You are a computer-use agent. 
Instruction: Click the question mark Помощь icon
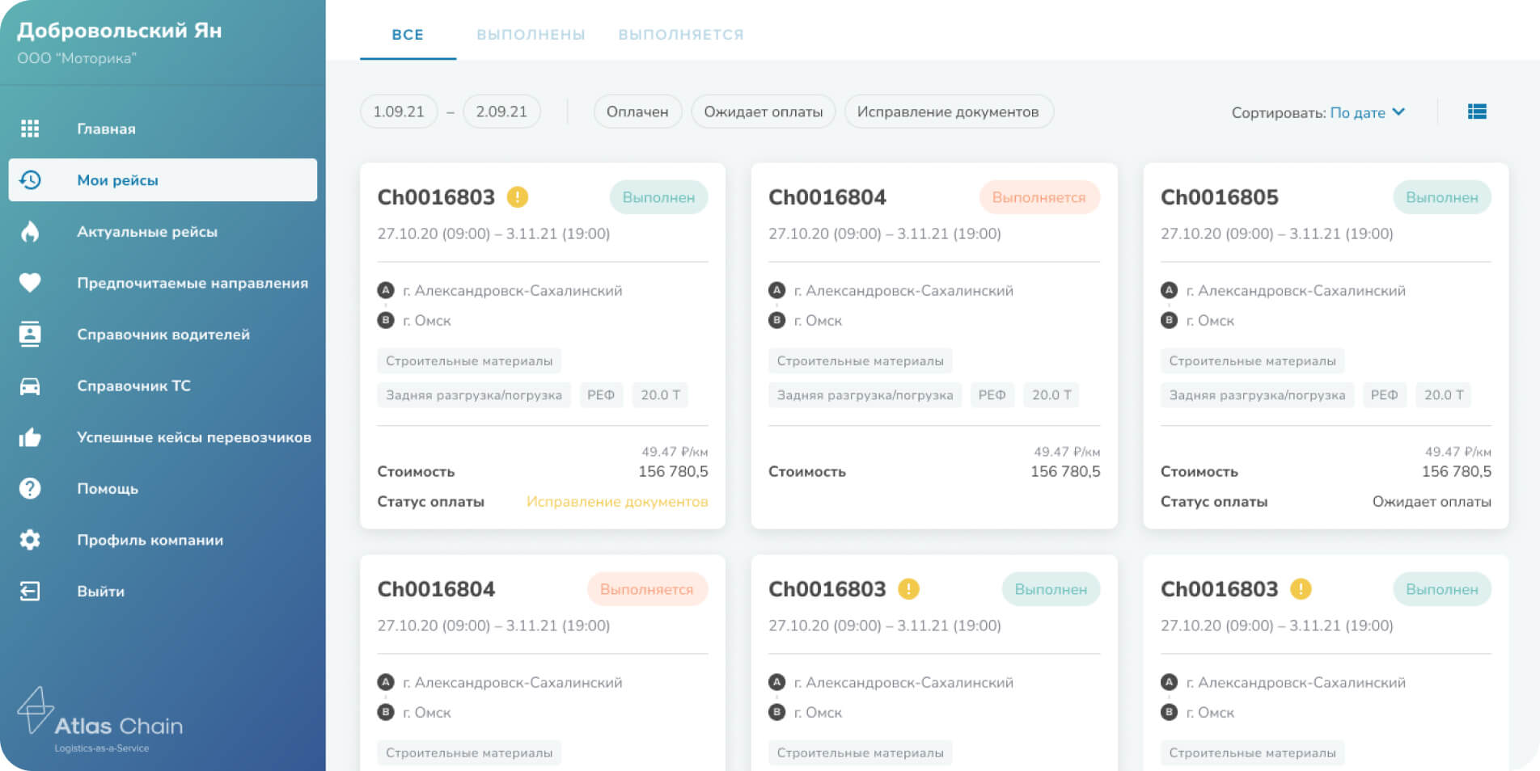pyautogui.click(x=30, y=489)
